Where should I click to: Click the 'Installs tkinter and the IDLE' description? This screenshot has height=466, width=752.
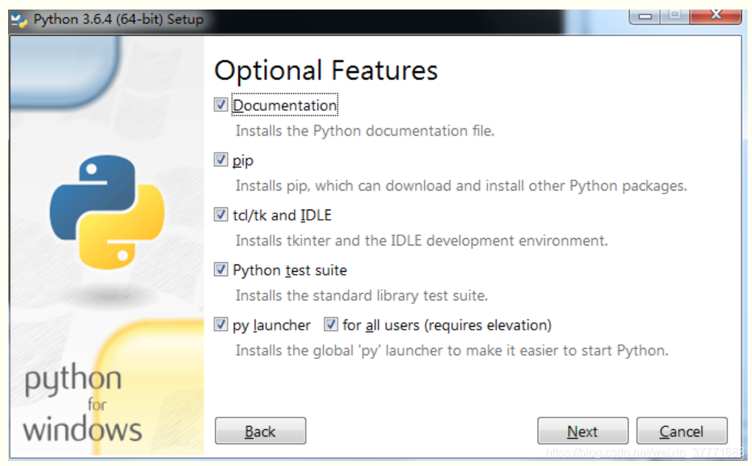(x=421, y=240)
